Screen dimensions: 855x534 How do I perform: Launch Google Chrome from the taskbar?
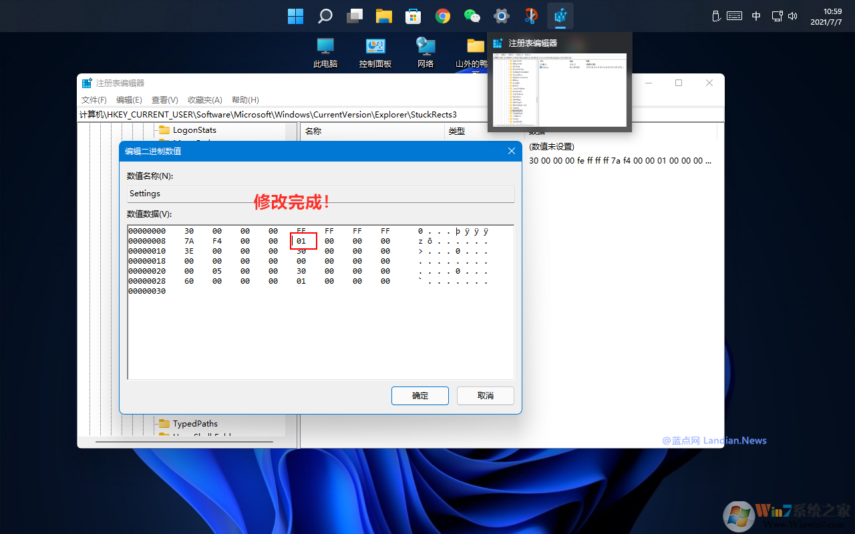[442, 15]
